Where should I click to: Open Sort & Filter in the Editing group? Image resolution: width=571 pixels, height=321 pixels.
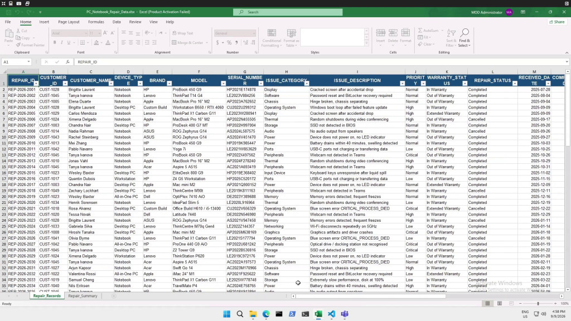(451, 38)
